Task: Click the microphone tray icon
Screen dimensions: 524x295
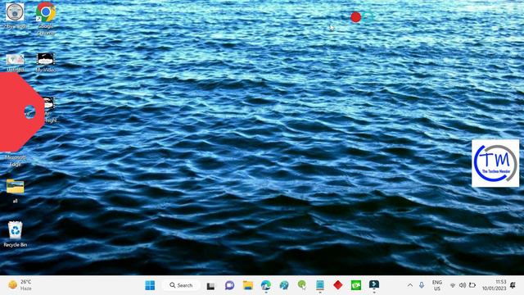Action: point(422,285)
